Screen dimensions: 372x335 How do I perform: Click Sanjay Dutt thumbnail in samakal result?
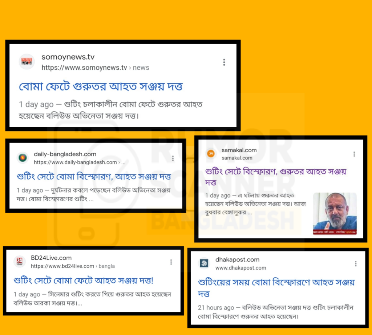pos(335,214)
